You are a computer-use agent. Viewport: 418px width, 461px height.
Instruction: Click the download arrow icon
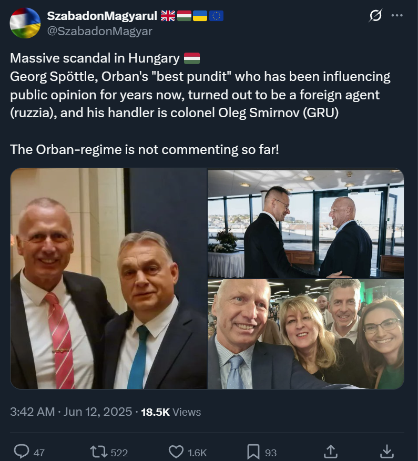[387, 451]
